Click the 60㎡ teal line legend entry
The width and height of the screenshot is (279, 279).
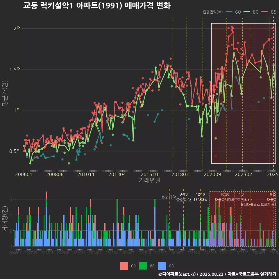click(233, 12)
